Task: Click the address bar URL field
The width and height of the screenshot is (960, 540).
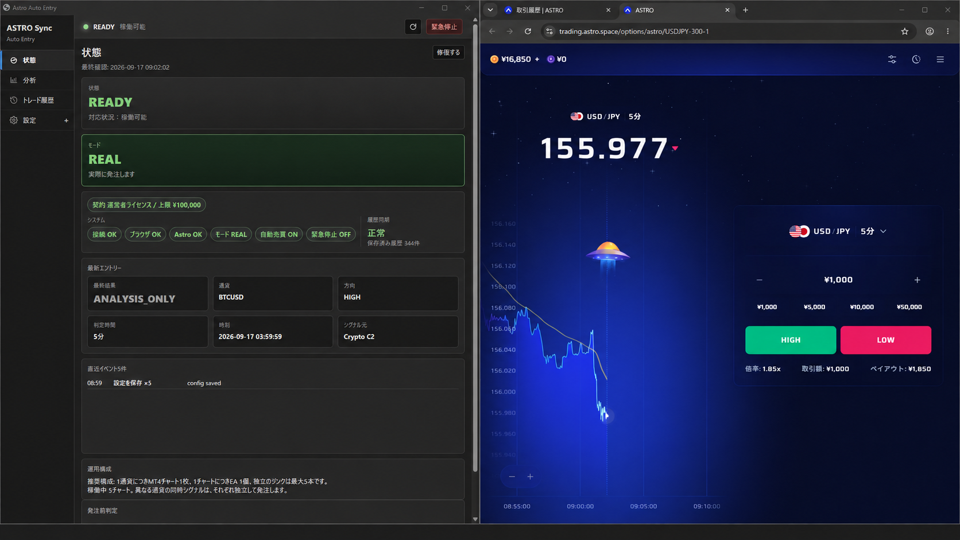Action: 728,32
